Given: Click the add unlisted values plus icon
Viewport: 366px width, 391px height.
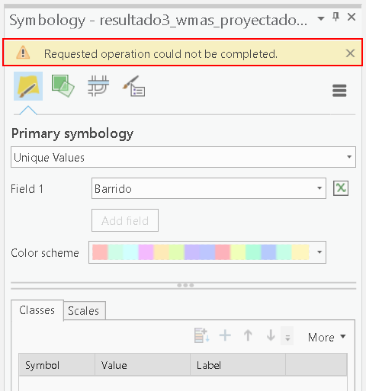Looking at the screenshot, I should [225, 335].
